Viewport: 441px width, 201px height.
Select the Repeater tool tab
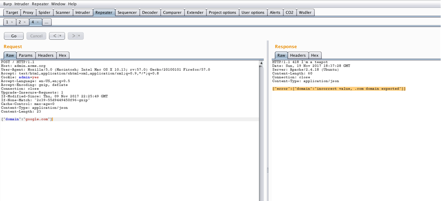point(104,12)
